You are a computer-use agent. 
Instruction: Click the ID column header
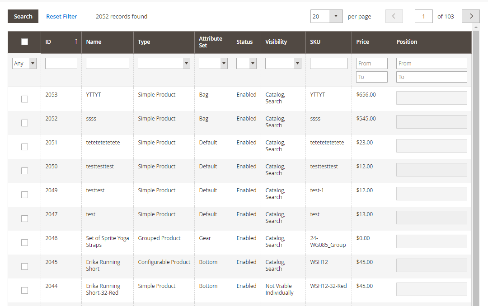pyautogui.click(x=61, y=42)
